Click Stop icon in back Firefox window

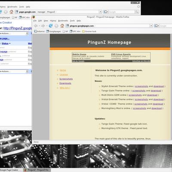[6, 12]
